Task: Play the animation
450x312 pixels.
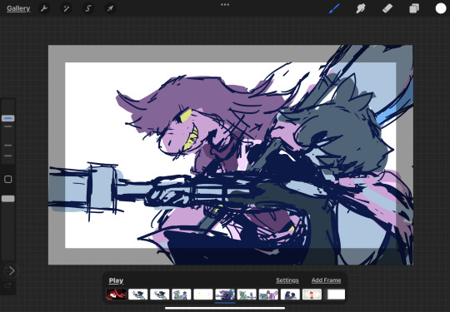Action: pyautogui.click(x=116, y=280)
